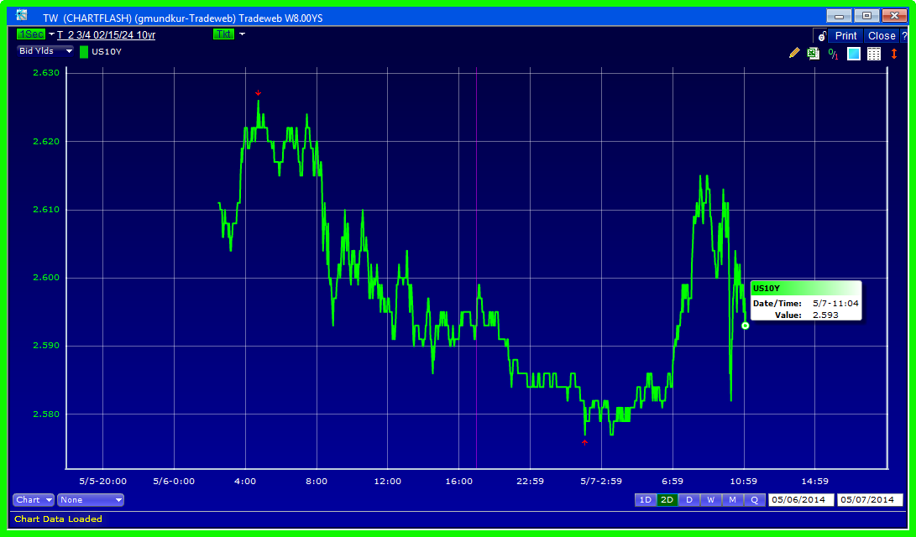Image resolution: width=916 pixels, height=537 pixels.
Task: Open the data table grid icon
Action: [874, 54]
